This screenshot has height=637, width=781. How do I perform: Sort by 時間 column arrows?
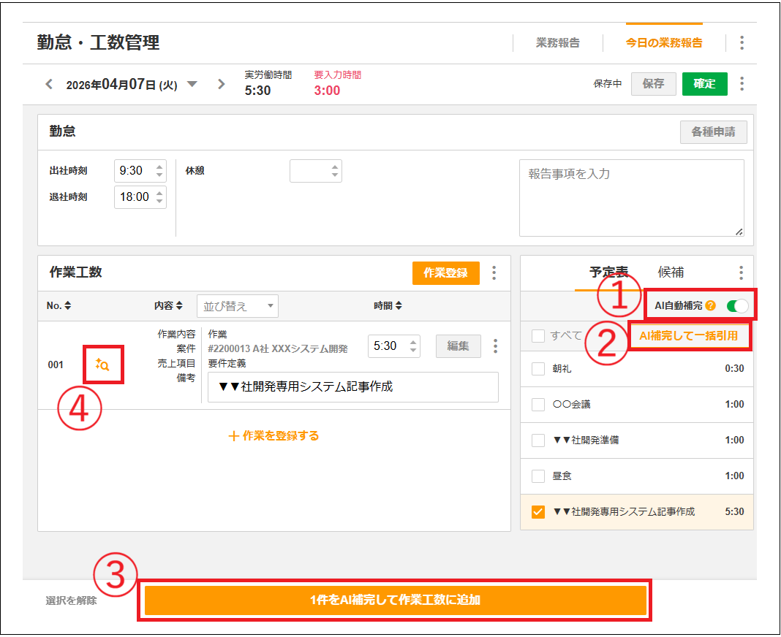[399, 305]
